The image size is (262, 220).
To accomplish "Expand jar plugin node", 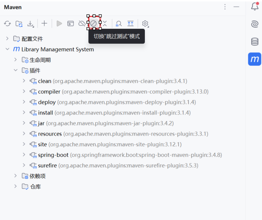I will [24, 123].
